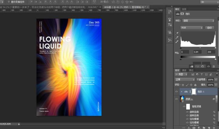Open the RGB channel dropdown

[x=192, y=28]
